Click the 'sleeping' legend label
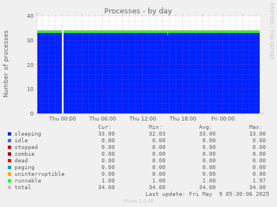Image resolution: width=277 pixels, height=207 pixels. tap(28, 134)
